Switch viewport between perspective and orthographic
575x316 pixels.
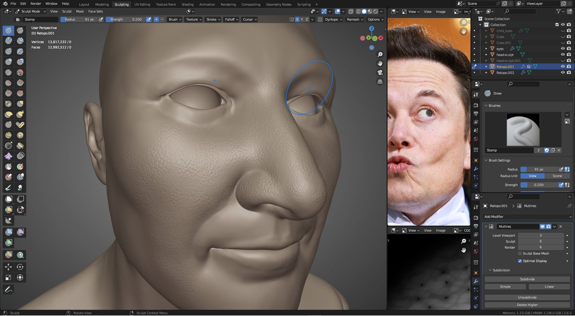380,81
